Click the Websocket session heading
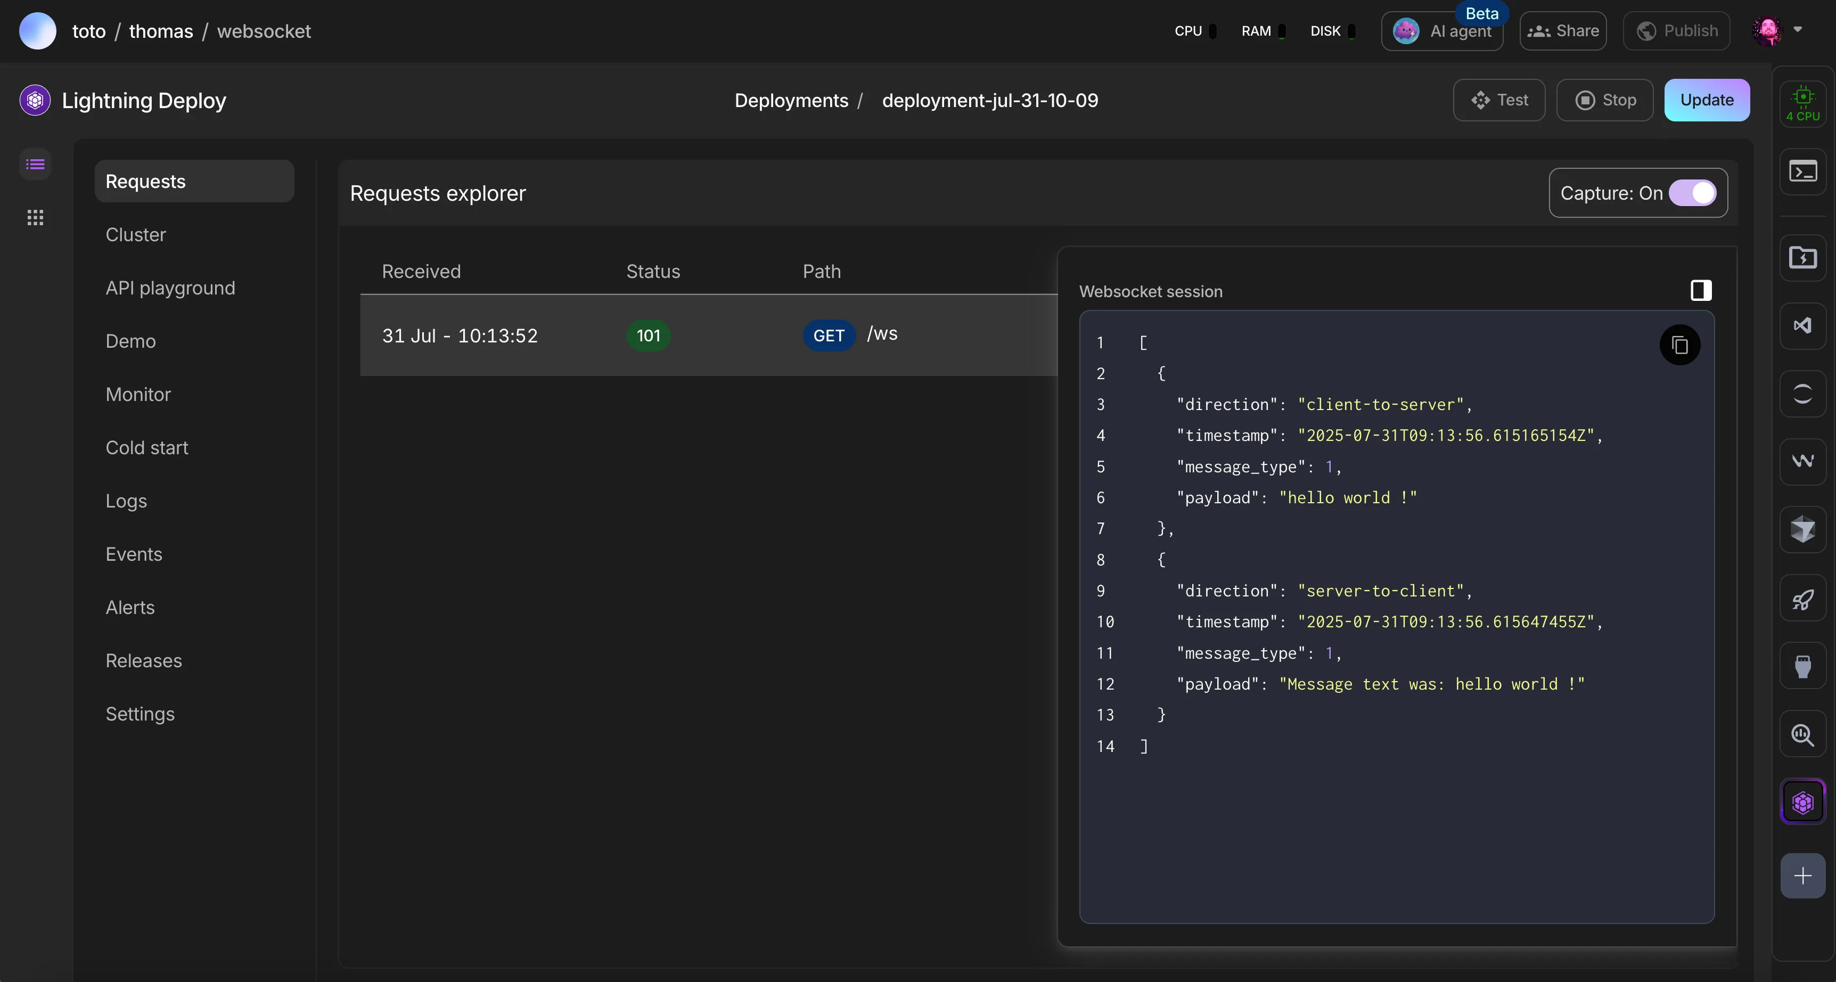The width and height of the screenshot is (1836, 982). pyautogui.click(x=1150, y=291)
